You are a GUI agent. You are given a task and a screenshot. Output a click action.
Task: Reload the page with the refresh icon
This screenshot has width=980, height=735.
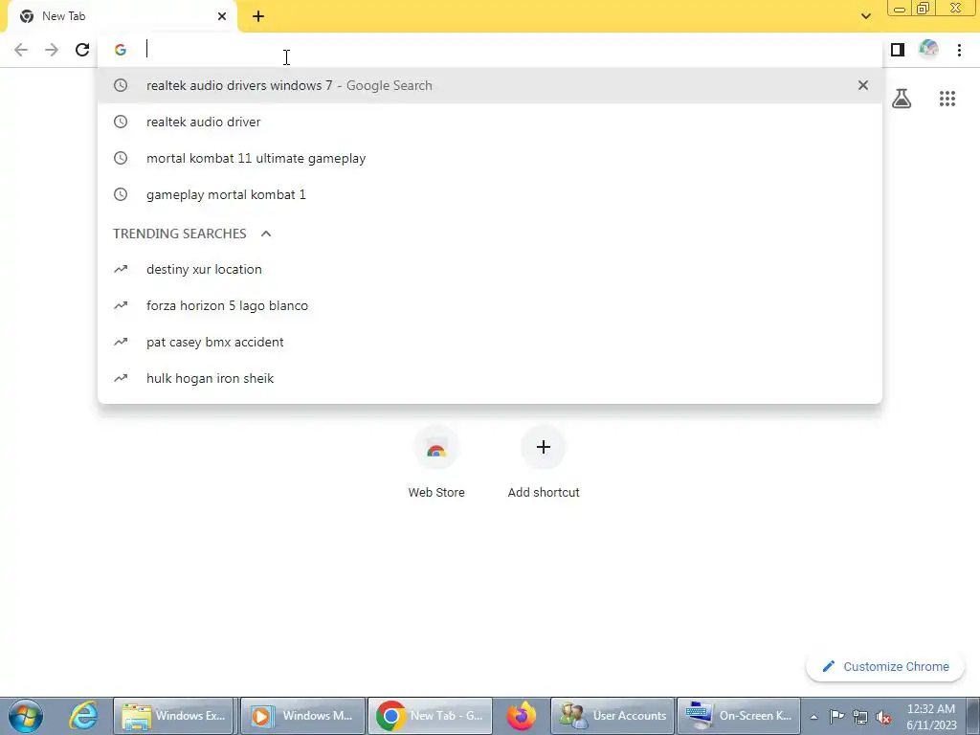82,50
